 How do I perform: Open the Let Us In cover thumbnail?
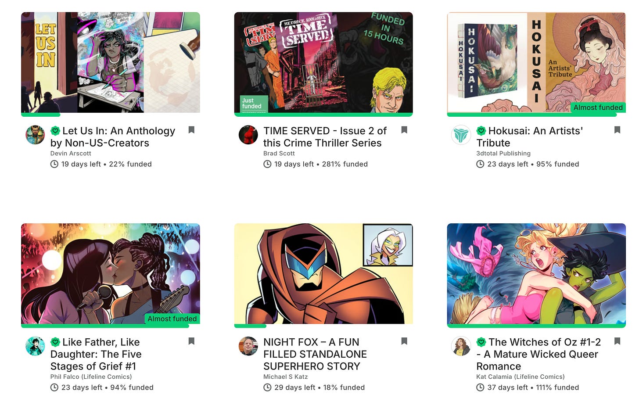pos(111,62)
